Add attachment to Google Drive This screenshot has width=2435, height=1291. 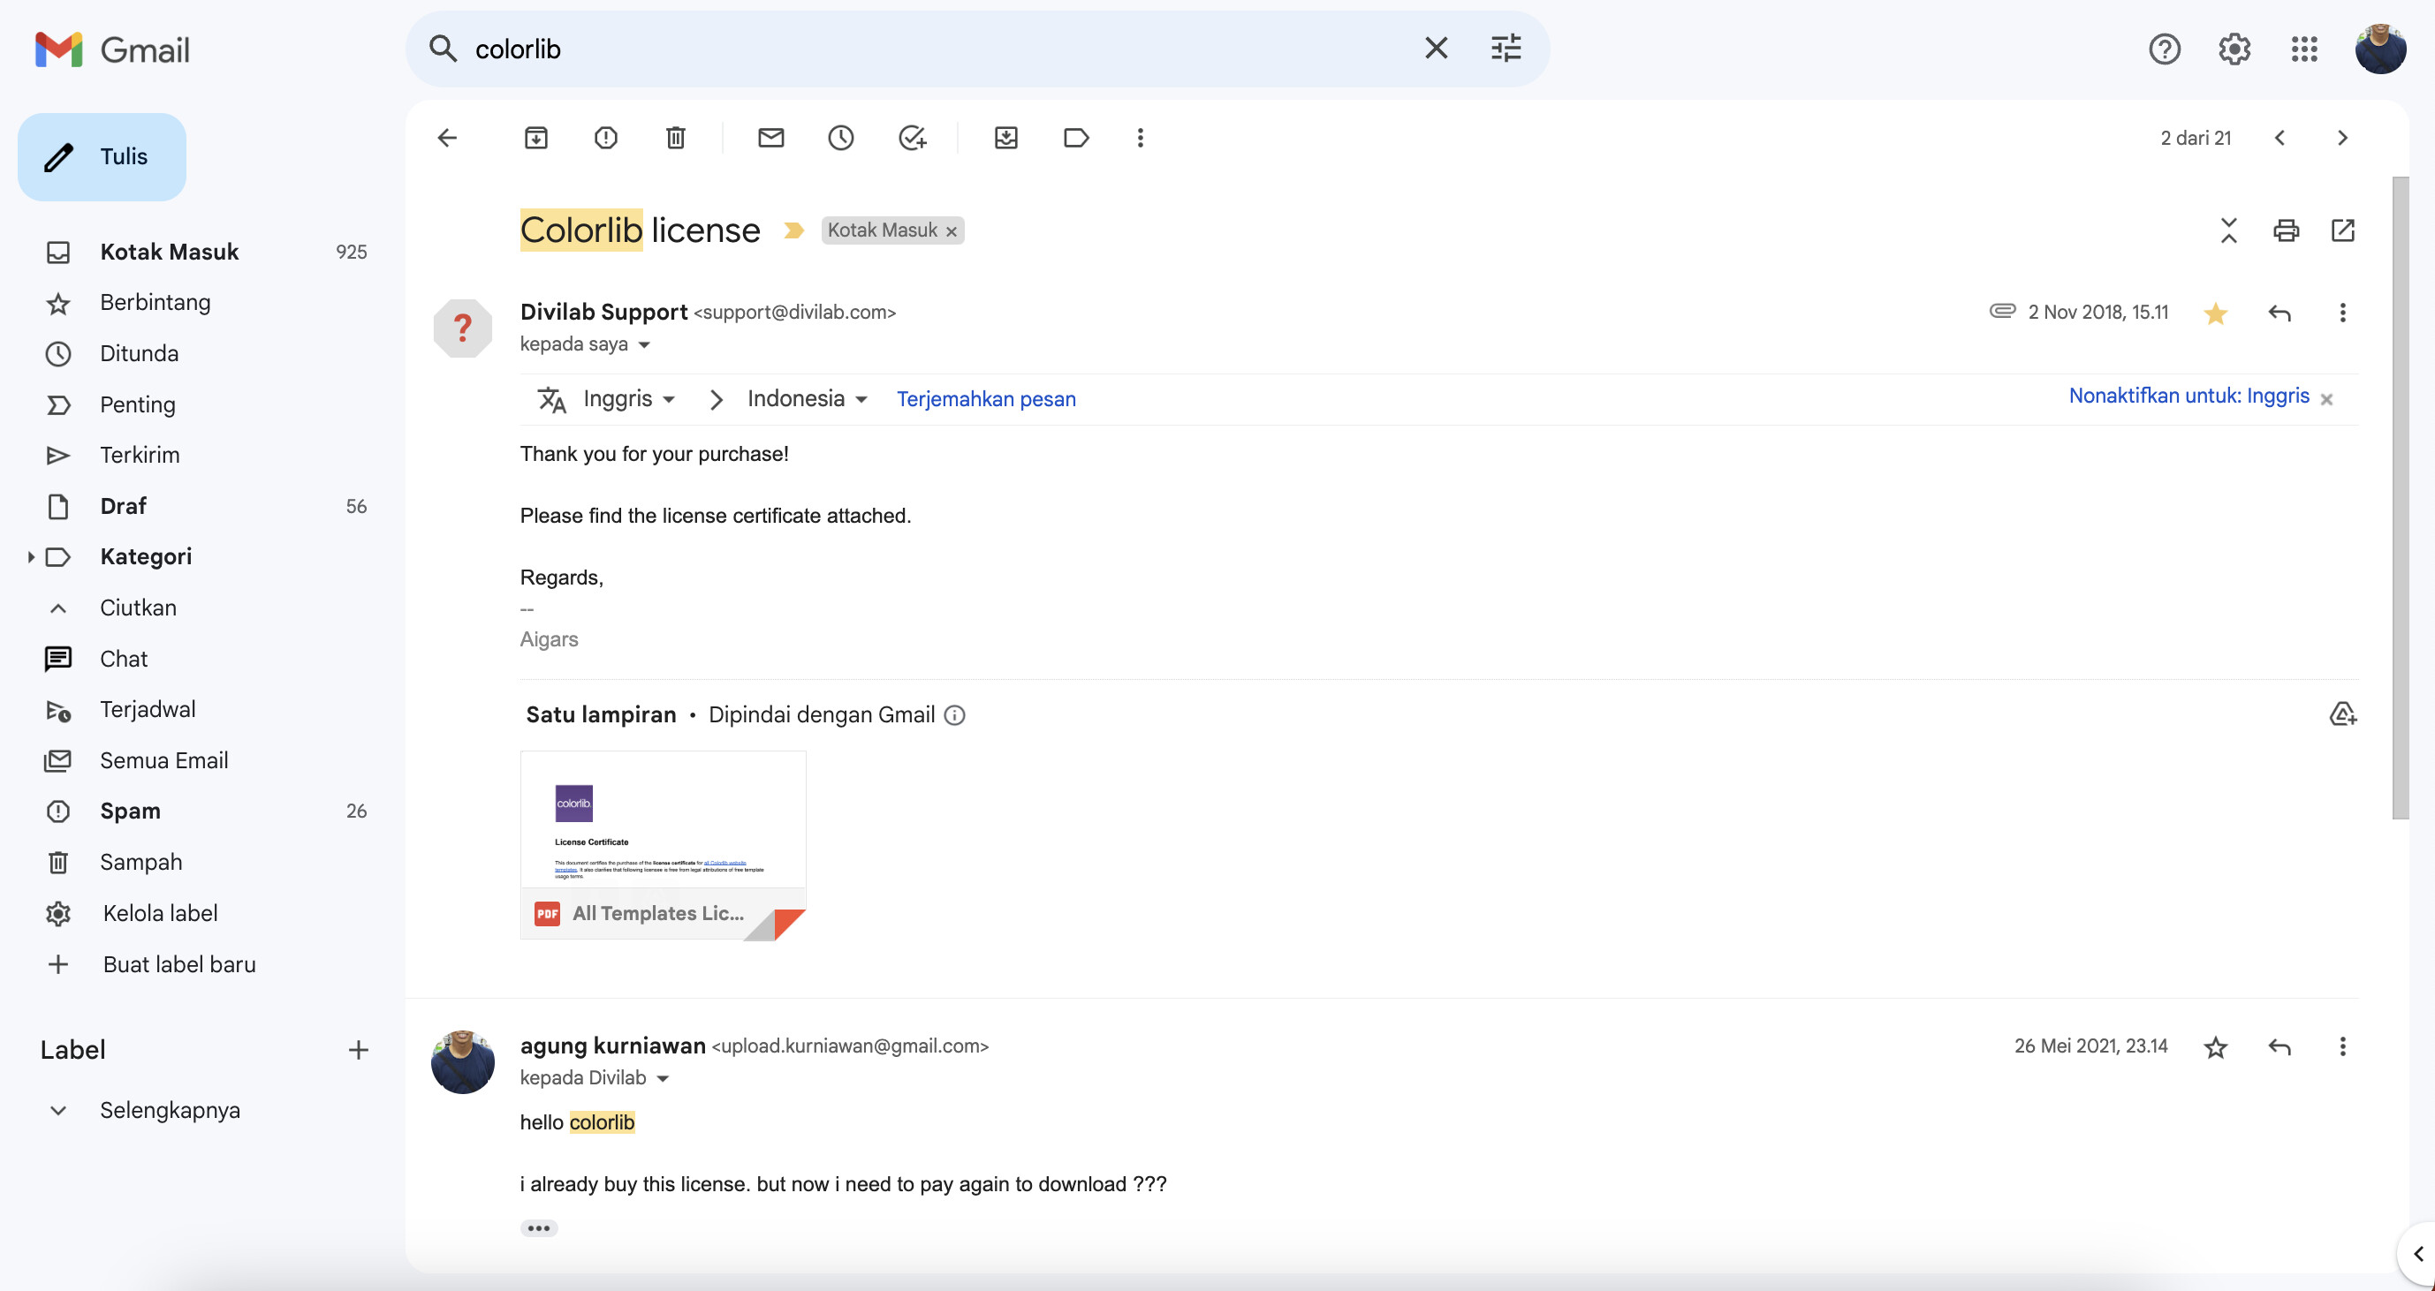2342,715
